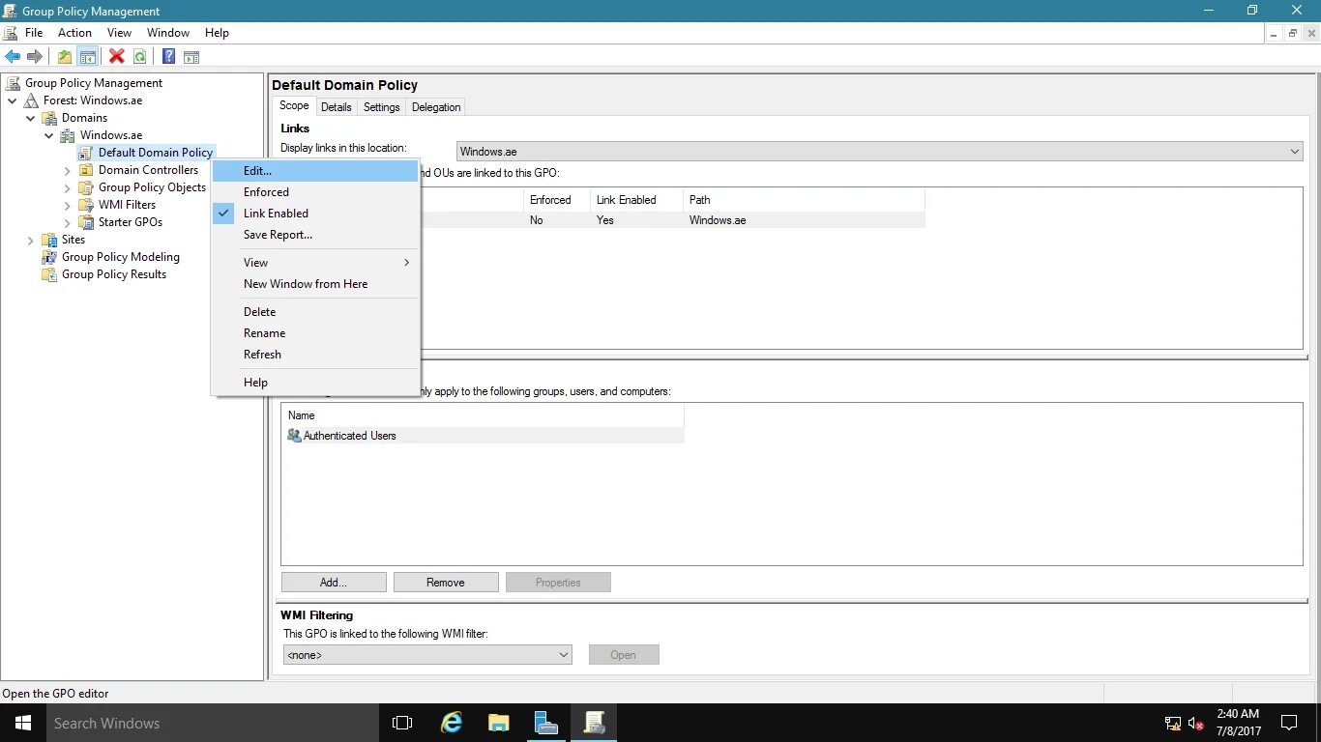
Task: Open Server Manager from the taskbar
Action: point(545,723)
